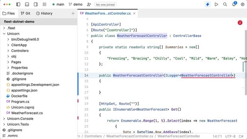Image resolution: width=247 pixels, height=139 pixels.
Task: Click the WeatherForecastController.cs breadcrumb segment
Action: 130,136
